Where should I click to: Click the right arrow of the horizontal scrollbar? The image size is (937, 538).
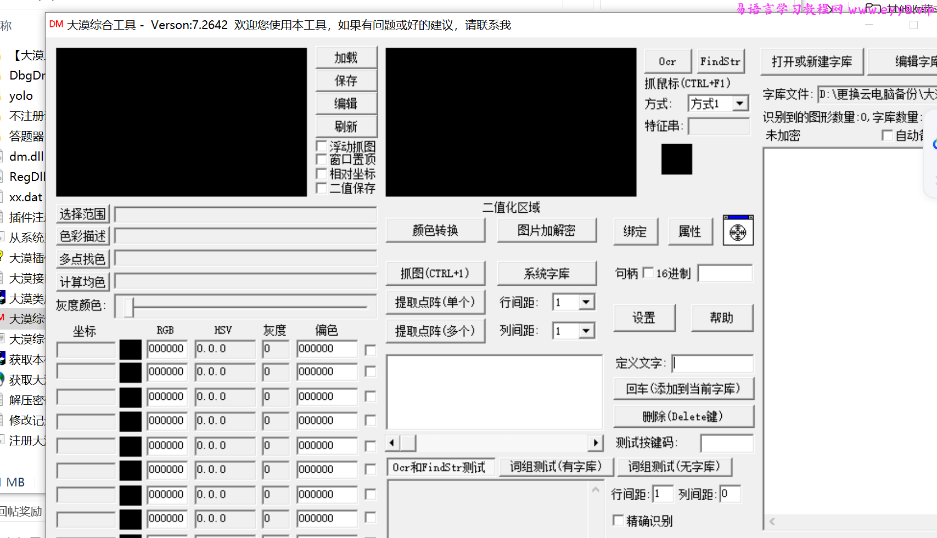[596, 443]
